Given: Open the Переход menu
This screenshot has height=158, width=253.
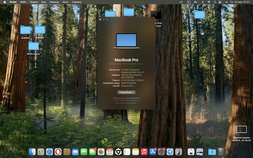Looking at the screenshot, I should pyautogui.click(x=54, y=2).
